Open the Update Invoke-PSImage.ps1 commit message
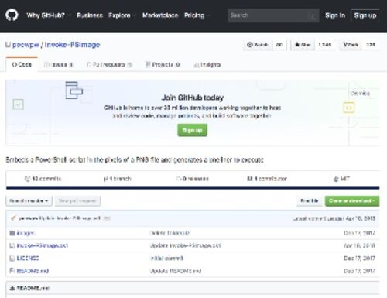The width and height of the screenshot is (387, 298). coord(185,245)
